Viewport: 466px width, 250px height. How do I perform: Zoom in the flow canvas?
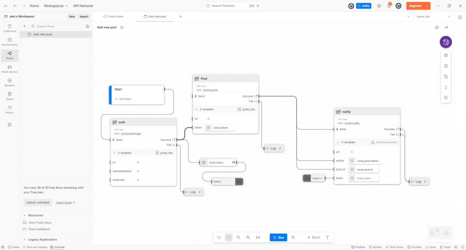click(248, 237)
